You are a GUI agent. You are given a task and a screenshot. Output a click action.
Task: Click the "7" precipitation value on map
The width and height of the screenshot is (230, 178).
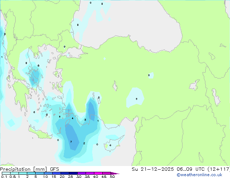(71, 142)
